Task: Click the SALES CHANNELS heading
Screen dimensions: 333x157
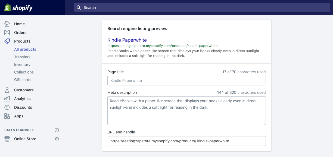Action: click(x=19, y=130)
